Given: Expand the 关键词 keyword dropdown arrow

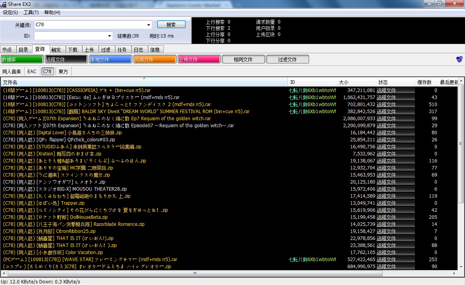Looking at the screenshot, I should tap(148, 25).
